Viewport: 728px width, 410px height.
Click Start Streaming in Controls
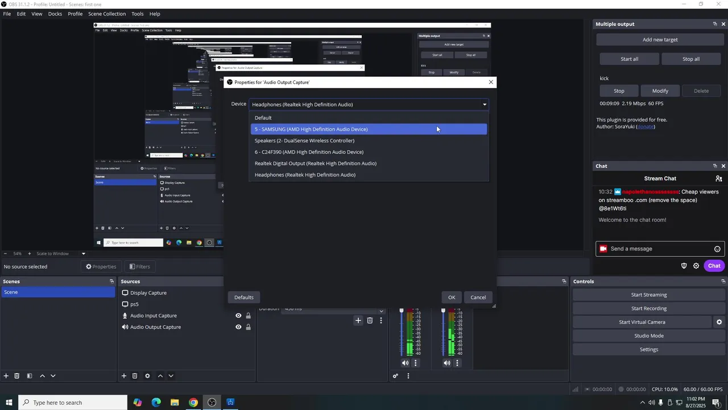649,295
